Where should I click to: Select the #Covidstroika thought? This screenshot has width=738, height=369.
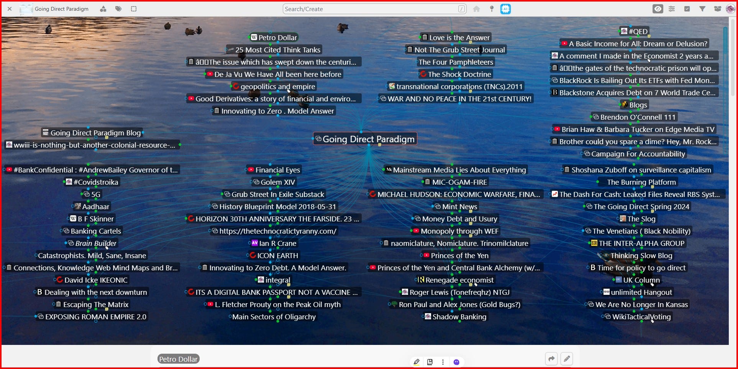tap(92, 182)
